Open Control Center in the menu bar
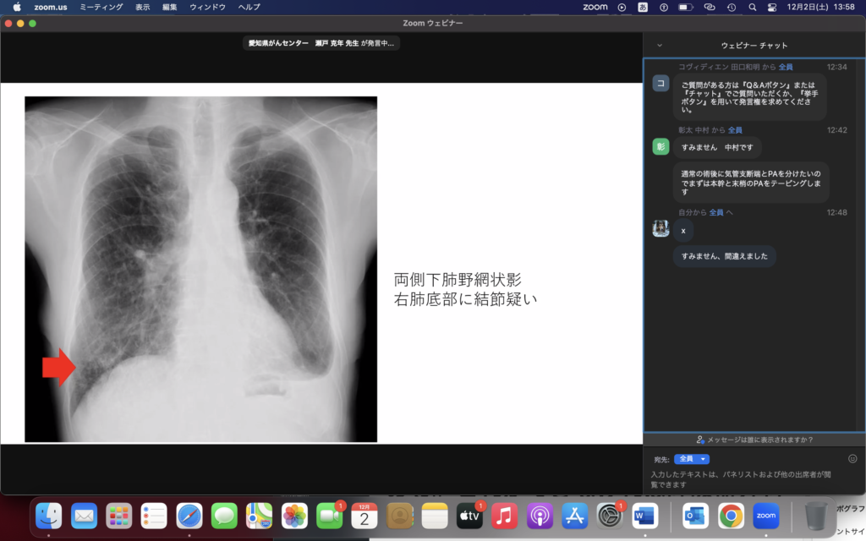866x541 pixels. (x=771, y=7)
